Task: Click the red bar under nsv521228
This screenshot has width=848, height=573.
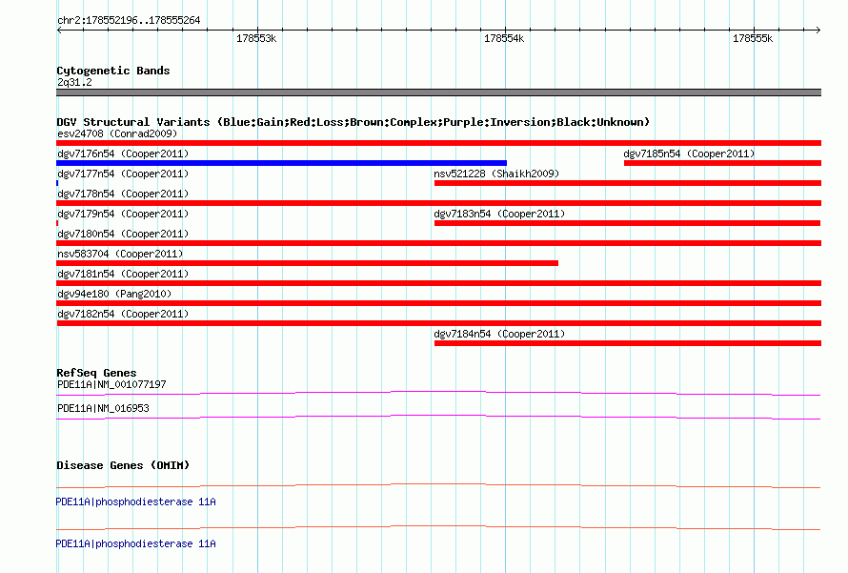Action: coord(628,183)
